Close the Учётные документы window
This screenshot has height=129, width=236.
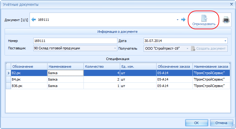click(231, 4)
